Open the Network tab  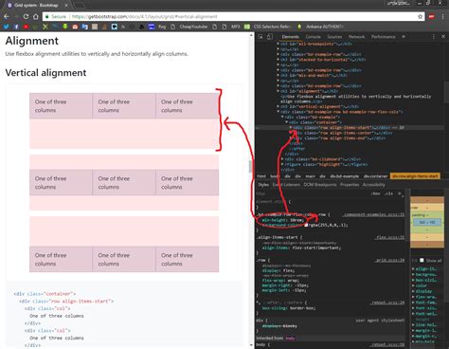point(357,37)
